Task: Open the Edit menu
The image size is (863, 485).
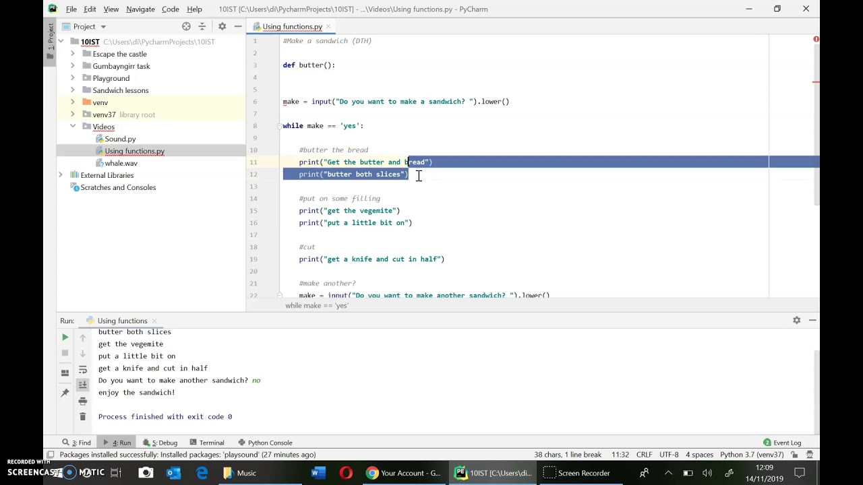Action: tap(90, 9)
